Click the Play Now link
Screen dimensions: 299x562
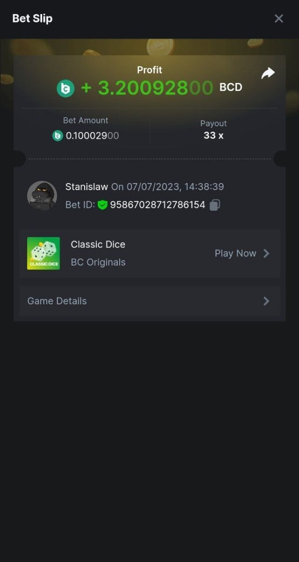pos(235,253)
